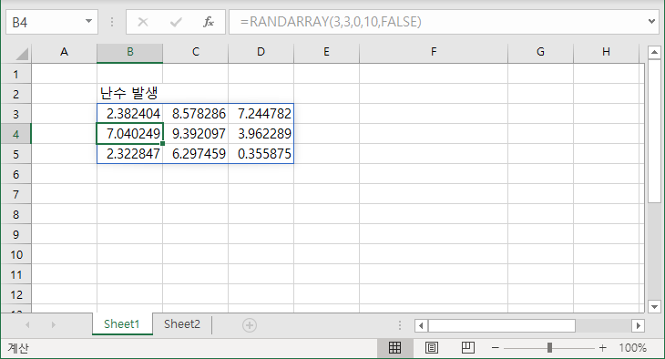Select cell containing 2.322847
Image resolution: width=665 pixels, height=359 pixels.
(129, 154)
